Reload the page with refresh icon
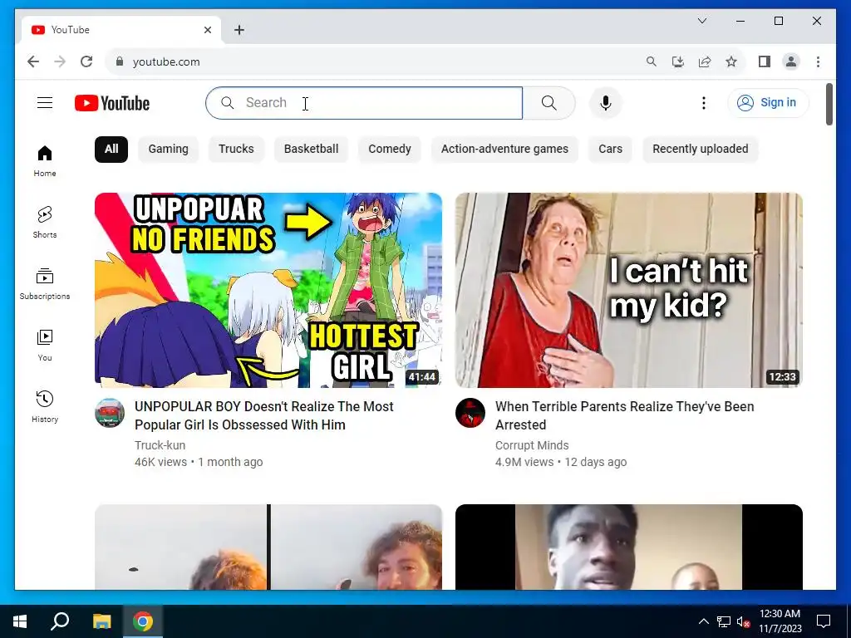Screen dimensions: 851x638 point(86,61)
